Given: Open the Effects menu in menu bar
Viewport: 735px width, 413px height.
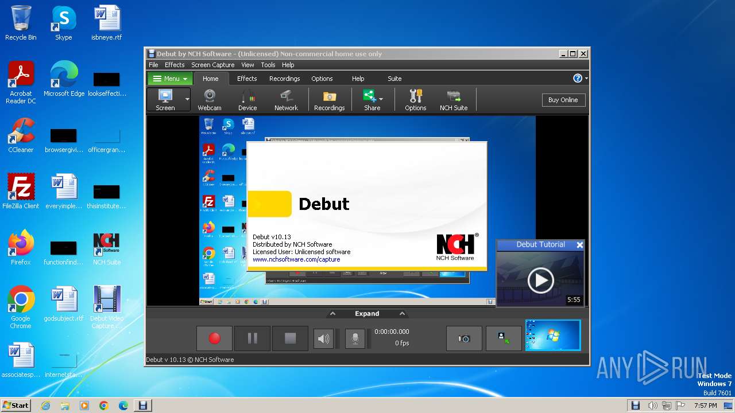Looking at the screenshot, I should coord(175,65).
